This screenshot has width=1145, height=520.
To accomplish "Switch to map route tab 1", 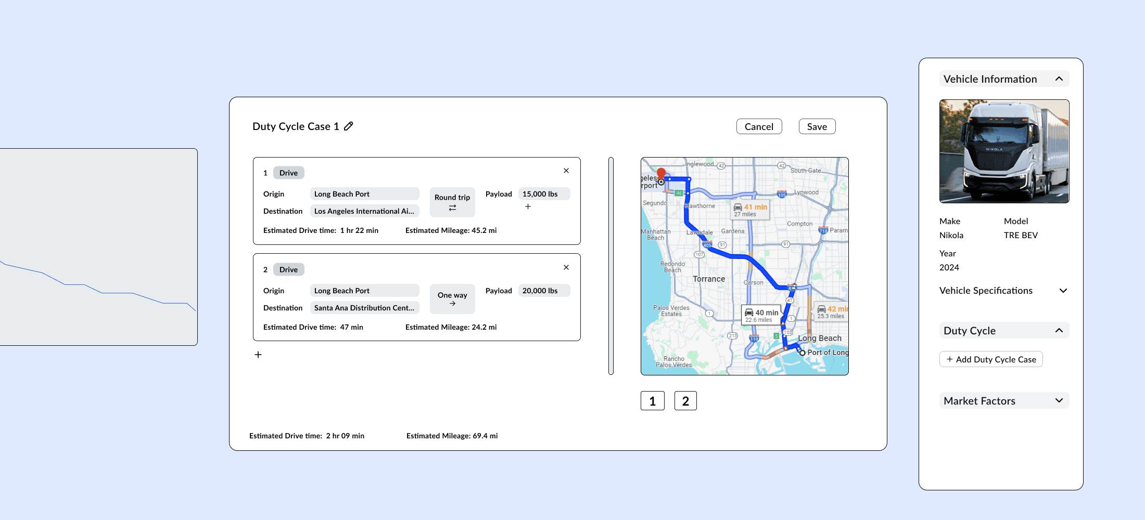I will click(x=653, y=401).
